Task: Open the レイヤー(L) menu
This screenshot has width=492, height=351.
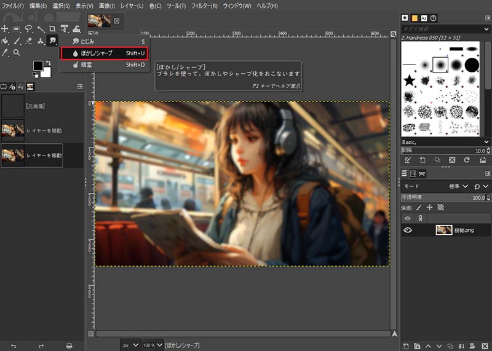Action: 132,6
